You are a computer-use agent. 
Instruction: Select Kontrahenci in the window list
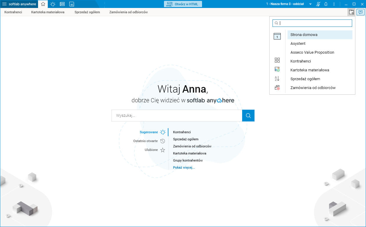pos(320,61)
